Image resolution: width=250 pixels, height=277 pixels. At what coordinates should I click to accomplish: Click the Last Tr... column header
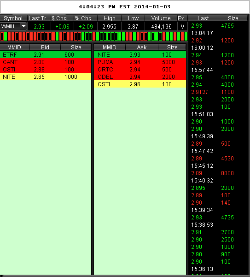39,18
